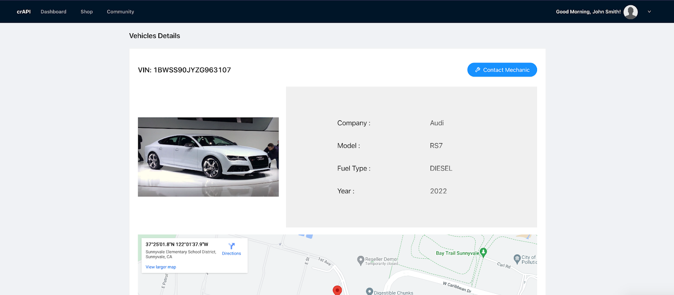The width and height of the screenshot is (674, 295).
Task: Open the View larger map link
Action: [x=161, y=267]
